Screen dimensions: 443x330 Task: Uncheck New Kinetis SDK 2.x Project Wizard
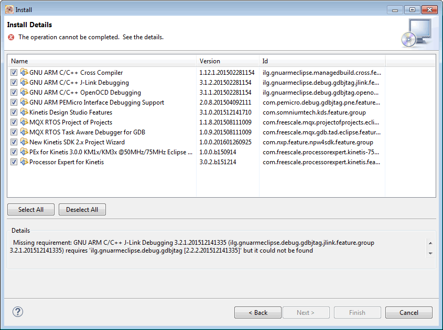click(14, 142)
